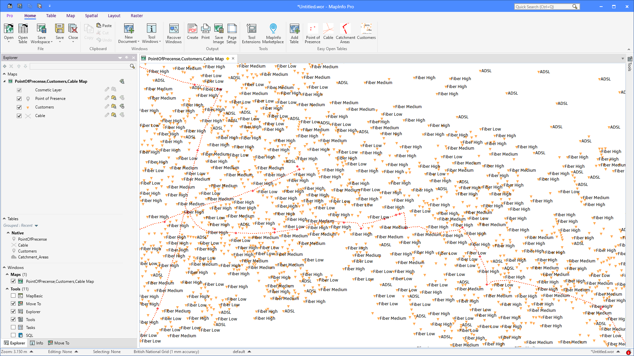Enable the MapBasic tool
The image size is (634, 356).
click(x=13, y=295)
